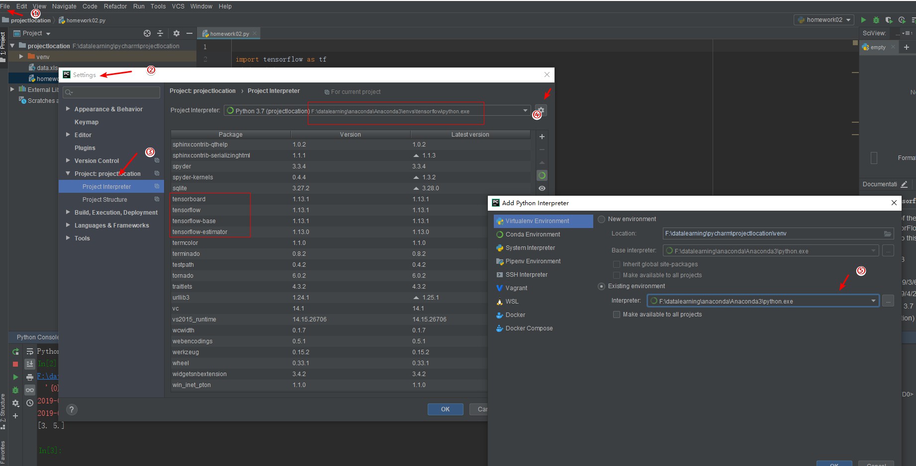Locate current file using Project panel target icon
916x466 pixels.
pos(147,33)
